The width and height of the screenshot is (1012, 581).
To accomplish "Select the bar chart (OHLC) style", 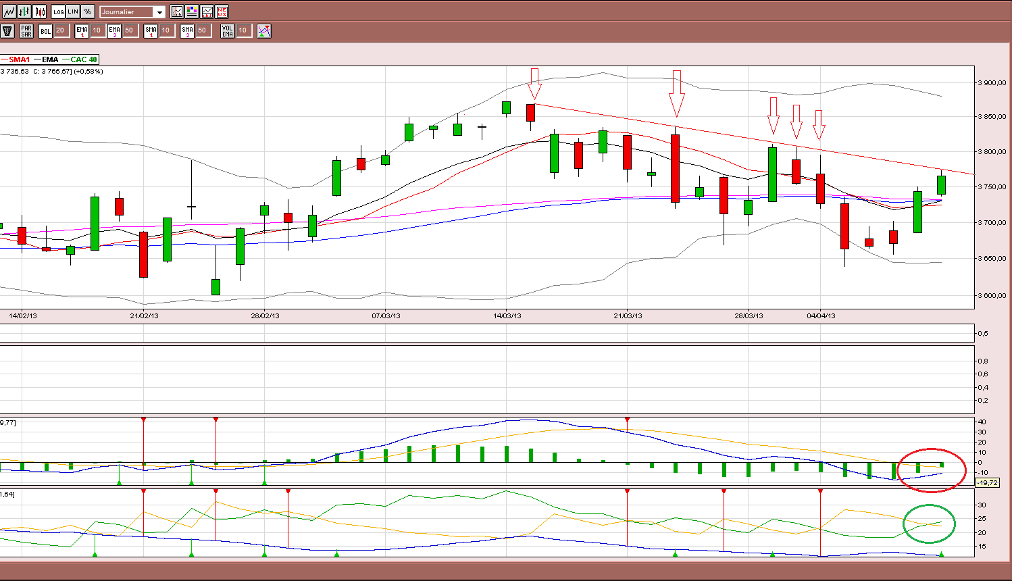I will click(x=24, y=11).
